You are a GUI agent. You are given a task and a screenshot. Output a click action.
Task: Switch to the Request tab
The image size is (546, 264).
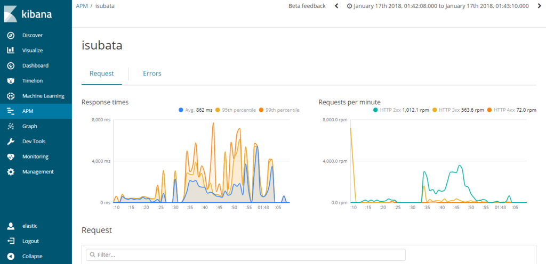click(102, 73)
